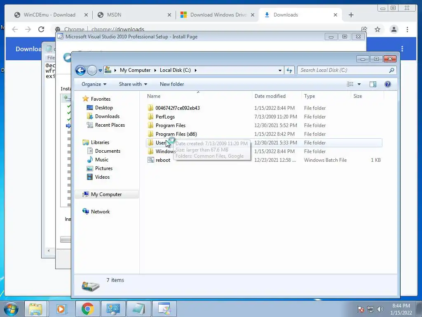
Task: Open the Downloads page more actions menu
Action: 402,49
